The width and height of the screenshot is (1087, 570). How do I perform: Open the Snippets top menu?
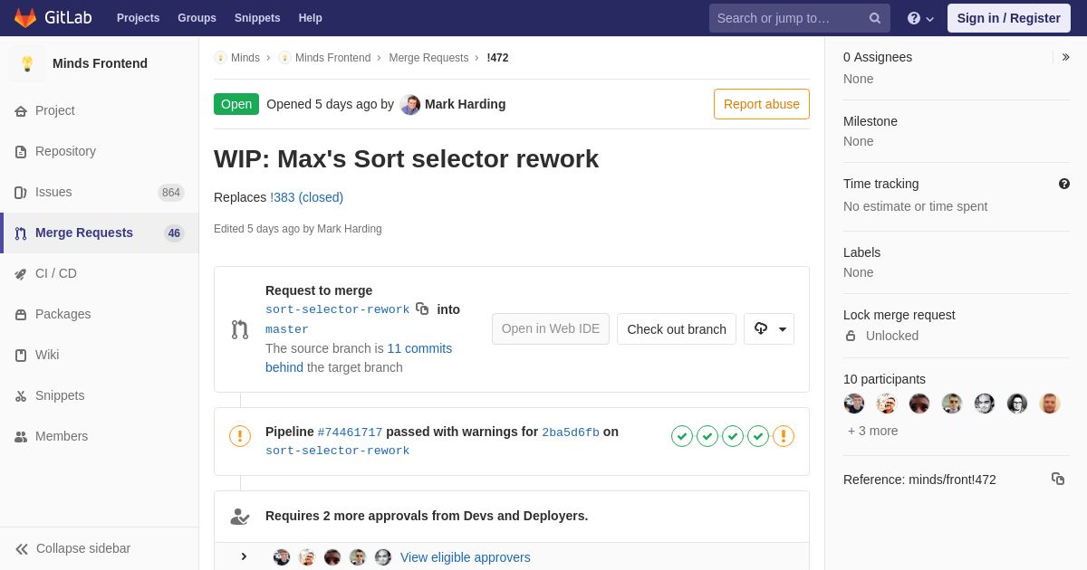pos(257,18)
